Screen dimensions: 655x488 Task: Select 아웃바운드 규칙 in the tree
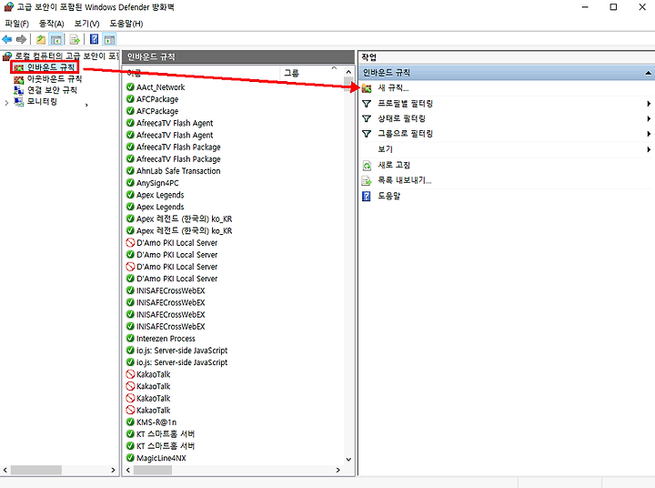55,78
